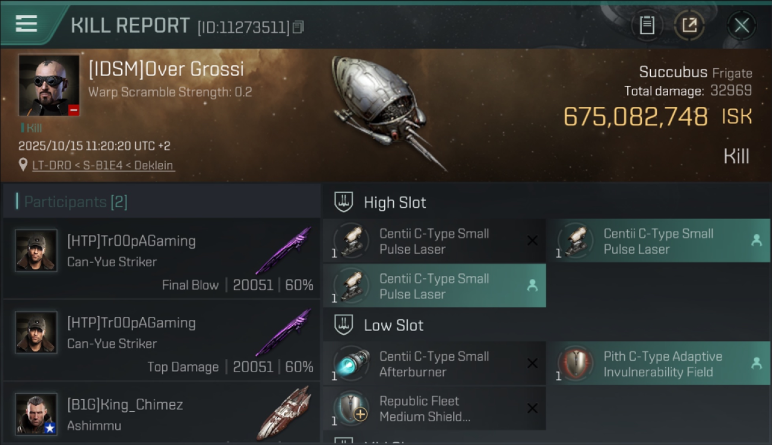Open the LT-DRO location link
The image size is (772, 445).
[103, 166]
